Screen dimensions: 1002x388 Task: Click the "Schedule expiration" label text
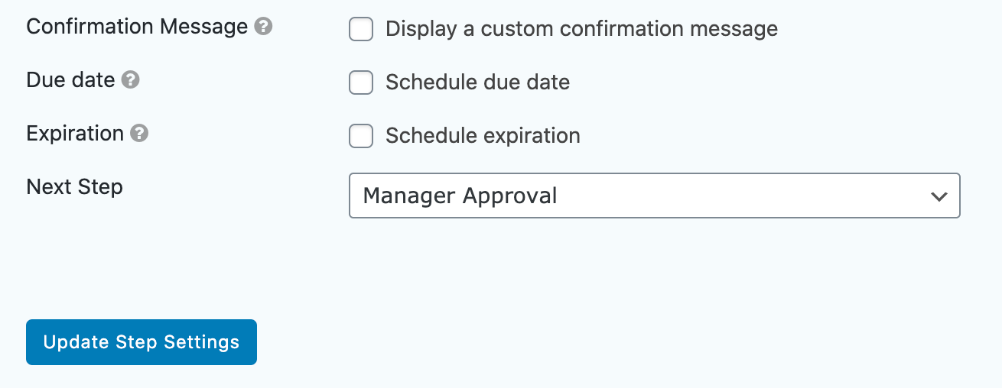[x=483, y=136]
